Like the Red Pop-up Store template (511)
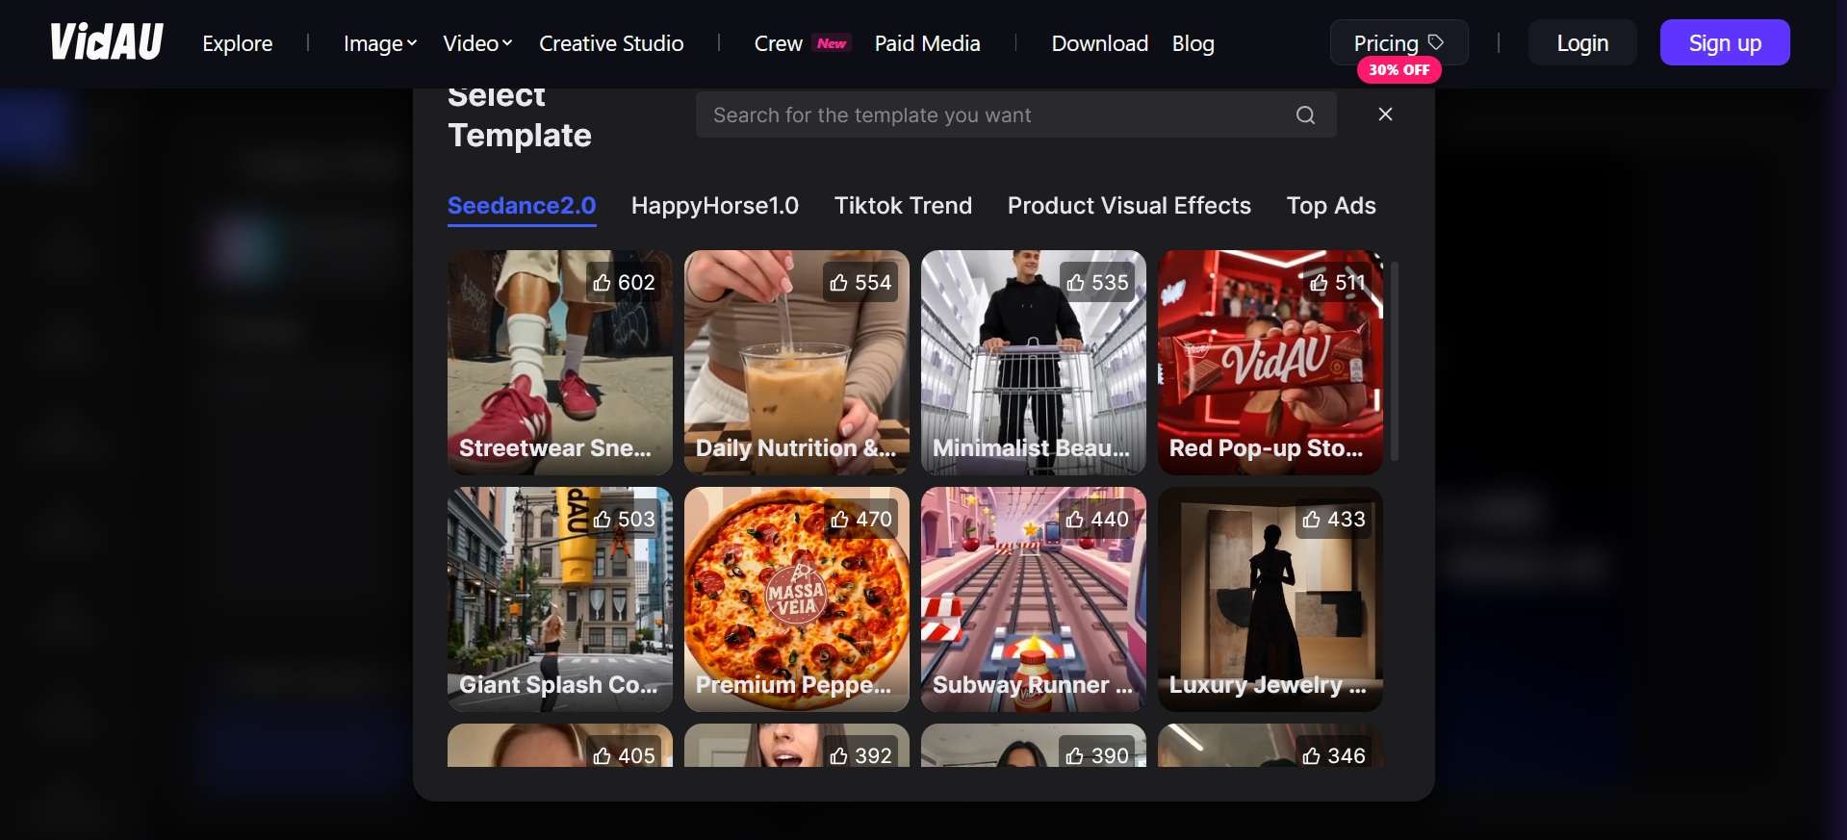1847x840 pixels. pyautogui.click(x=1337, y=282)
